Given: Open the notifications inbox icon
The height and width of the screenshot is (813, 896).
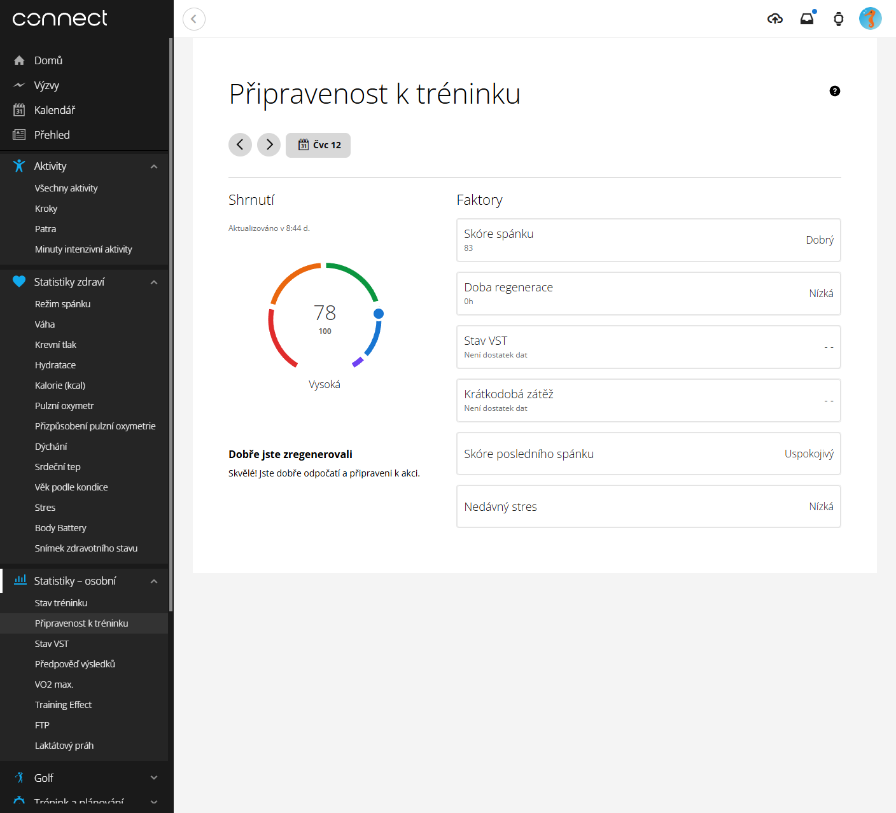Looking at the screenshot, I should pos(807,19).
